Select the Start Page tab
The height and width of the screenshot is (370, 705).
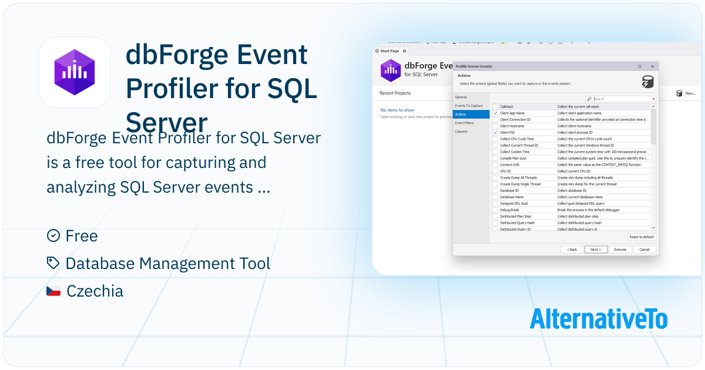pyautogui.click(x=390, y=51)
